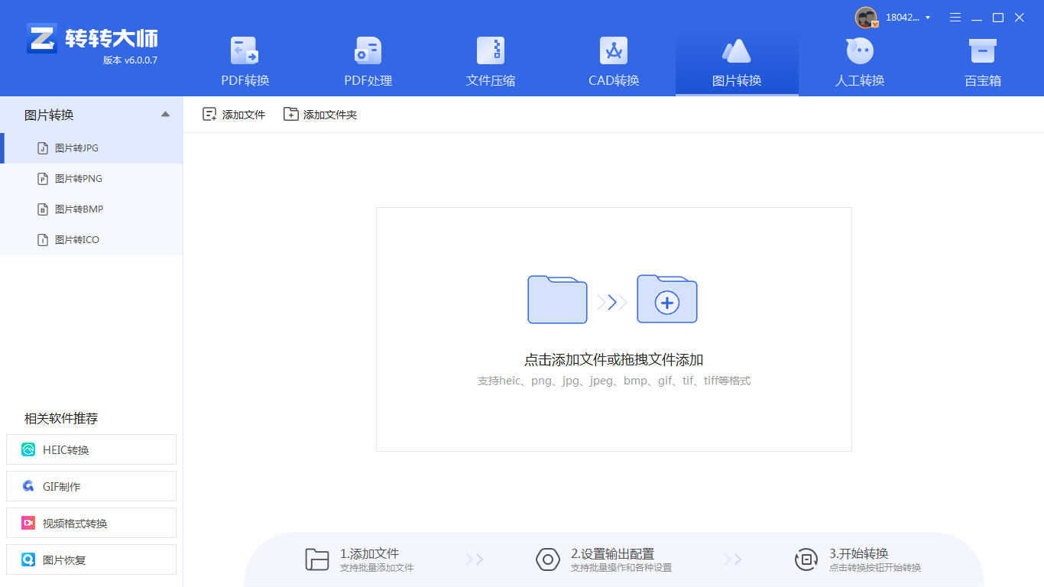Open the hamburger main menu icon

click(x=955, y=18)
